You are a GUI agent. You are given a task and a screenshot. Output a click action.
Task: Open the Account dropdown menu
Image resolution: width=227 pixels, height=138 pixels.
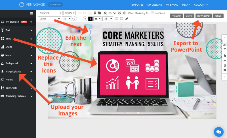(201, 5)
